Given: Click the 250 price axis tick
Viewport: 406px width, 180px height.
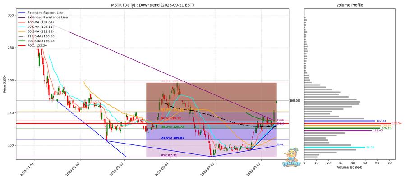Looking at the screenshot, I should 11,48.
